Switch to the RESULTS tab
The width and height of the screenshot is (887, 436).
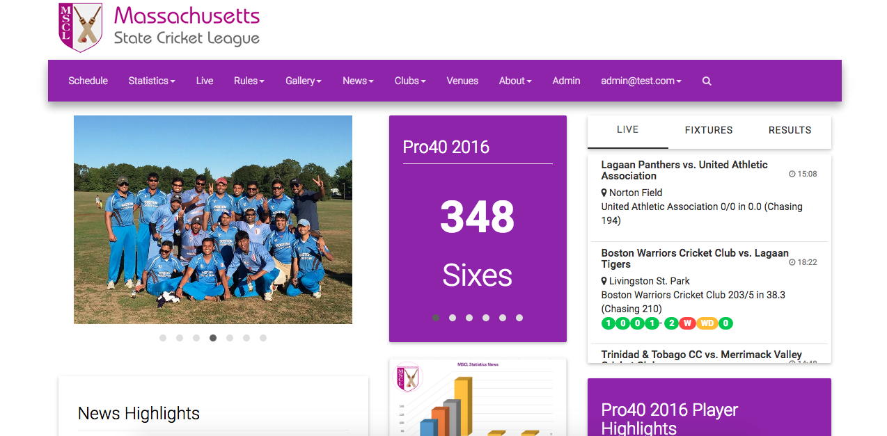click(x=790, y=130)
